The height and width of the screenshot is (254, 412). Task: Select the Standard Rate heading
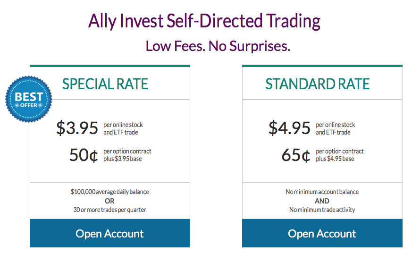[318, 84]
